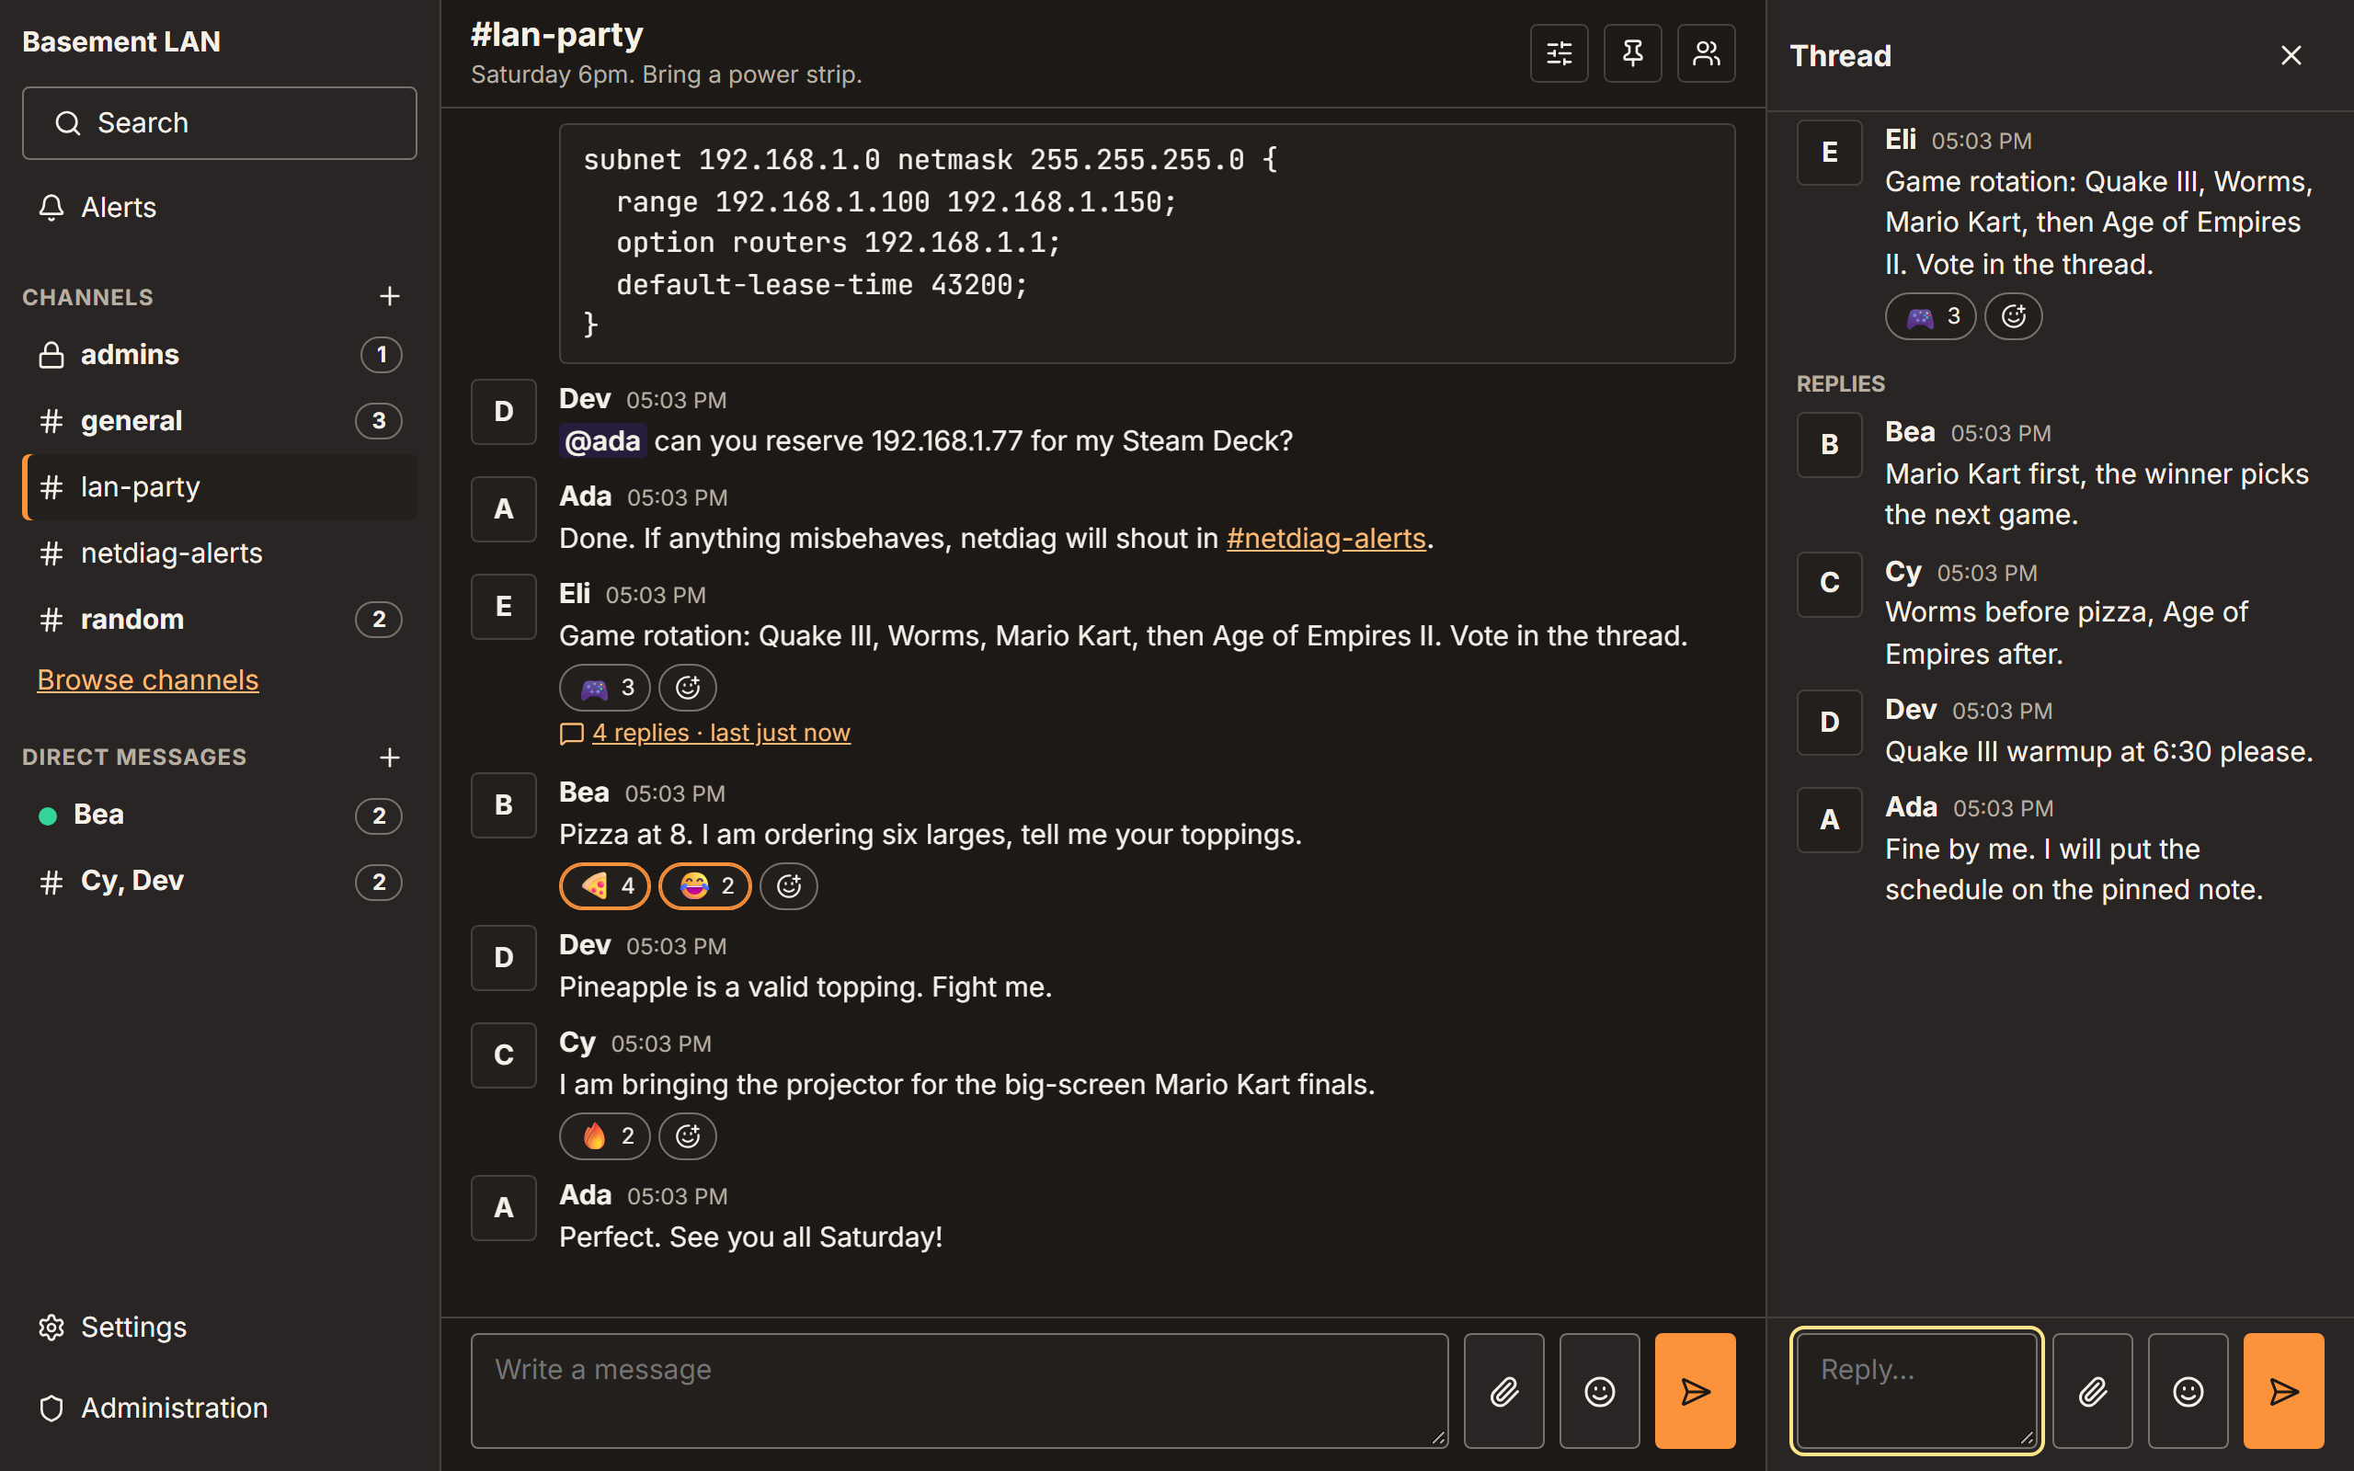Click Dev's avatar on the Pineapple message
Viewport: 2354px width, 1471px height.
coord(503,957)
